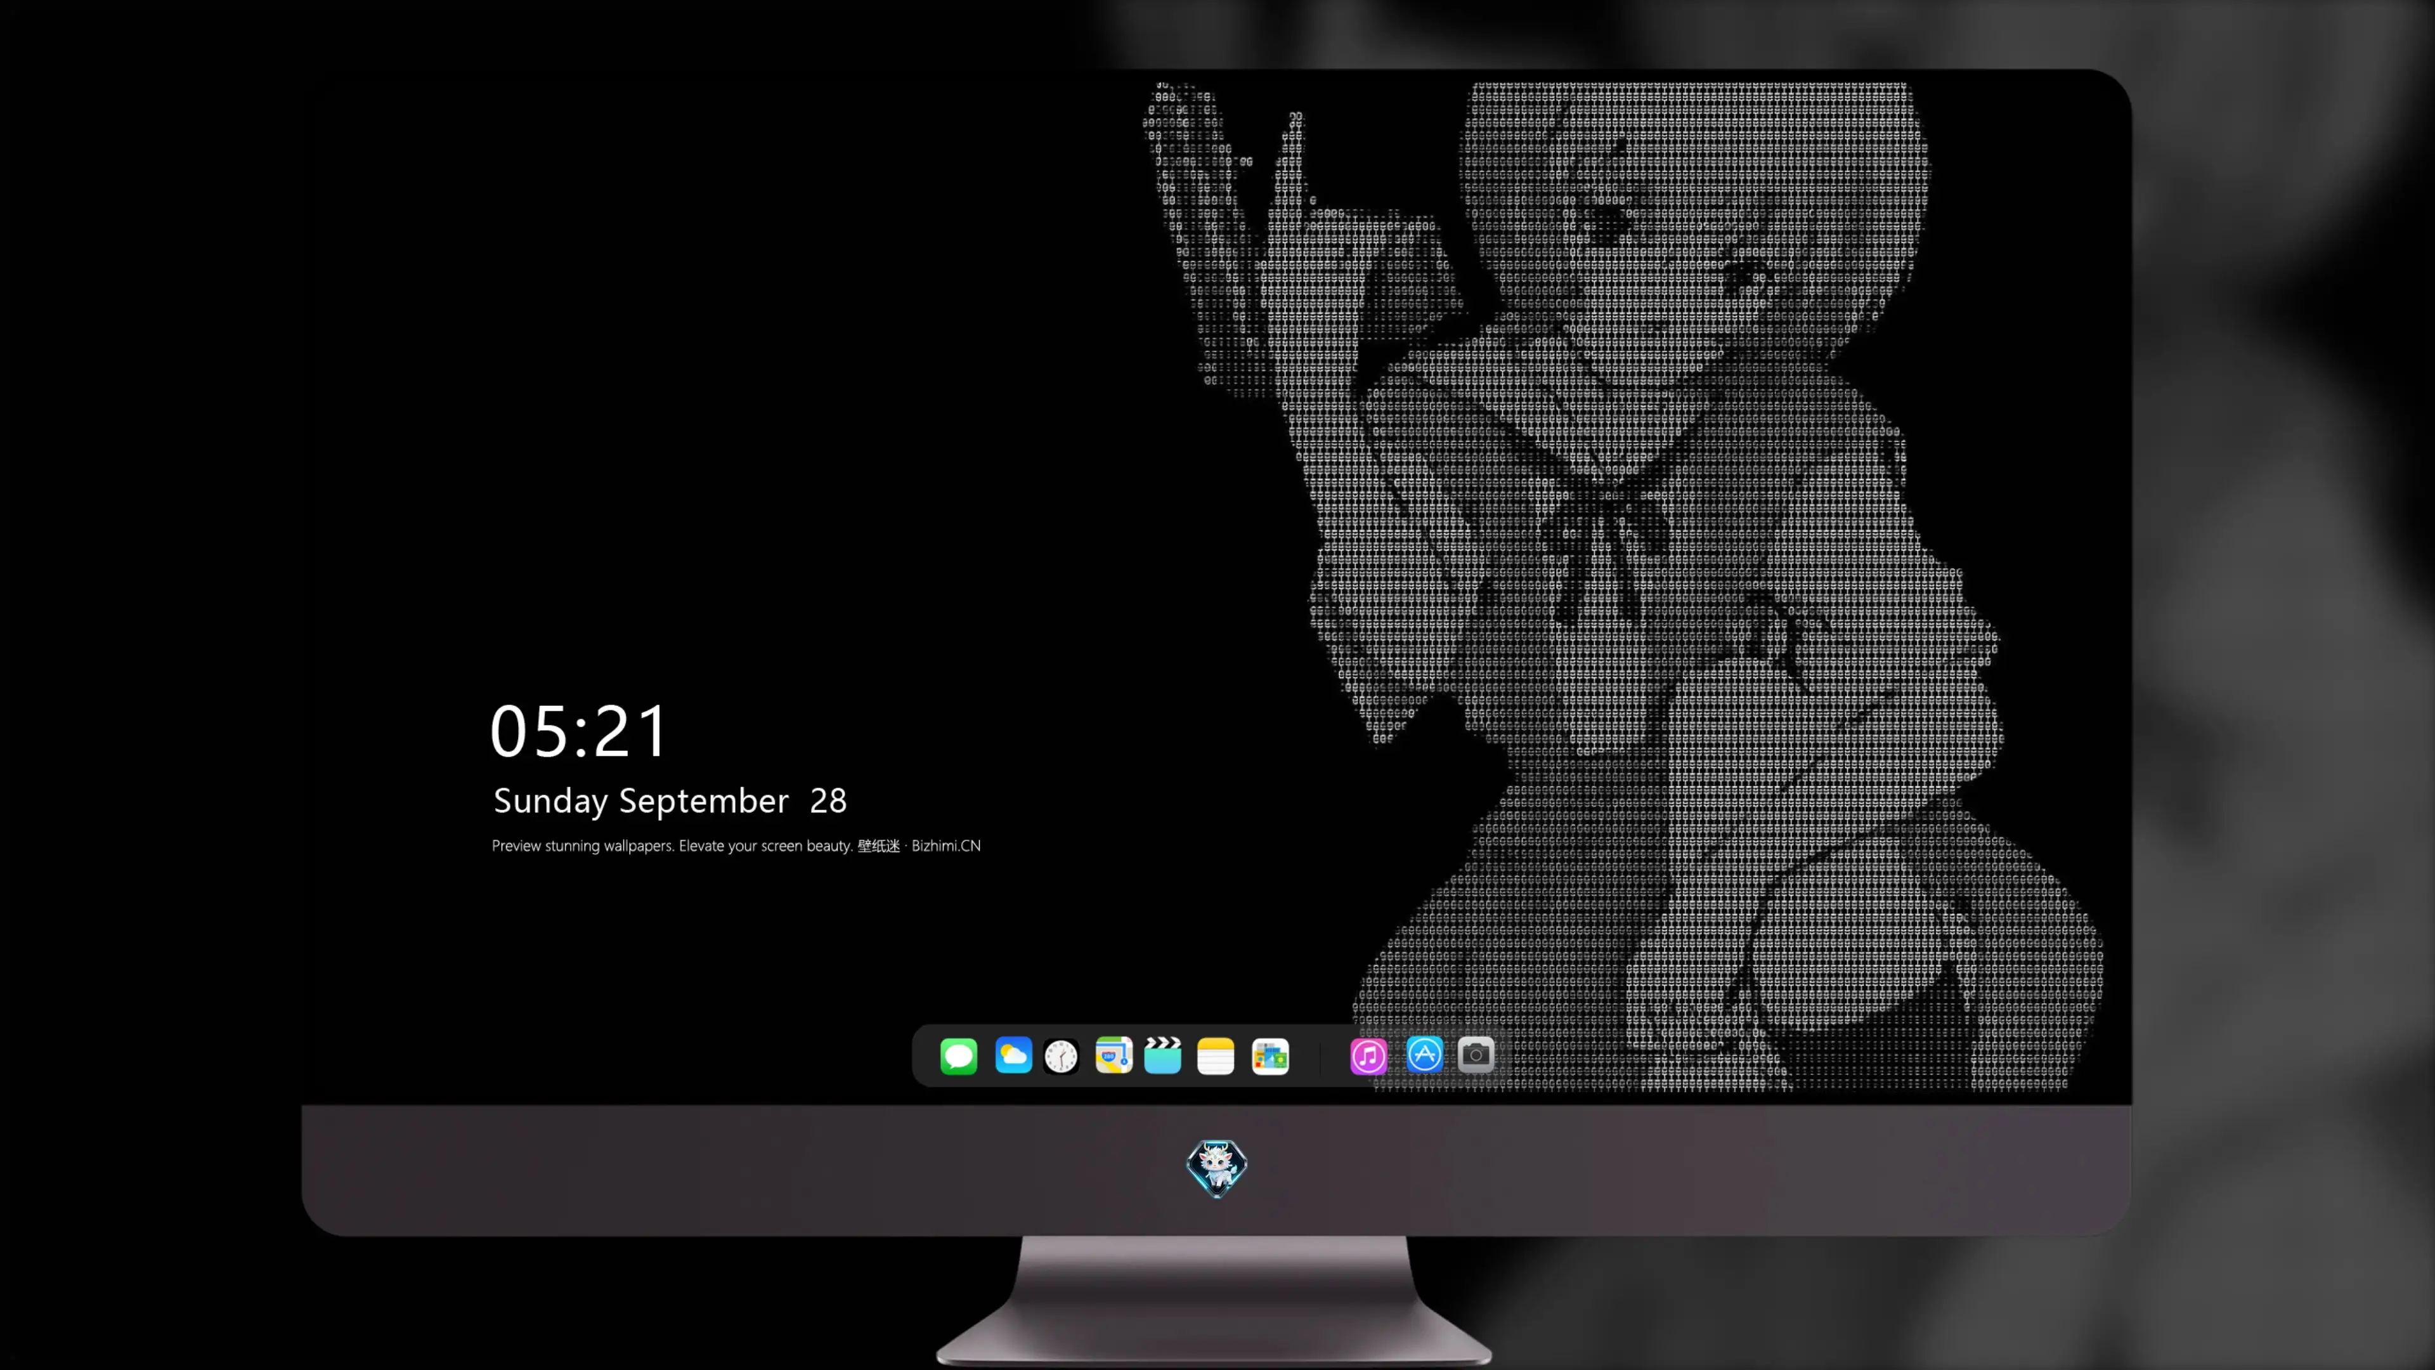
Task: Click the "Preview stunning wallpapers" tagline text
Action: pos(736,845)
